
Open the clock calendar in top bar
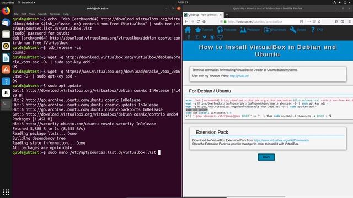pyautogui.click(x=183, y=2)
